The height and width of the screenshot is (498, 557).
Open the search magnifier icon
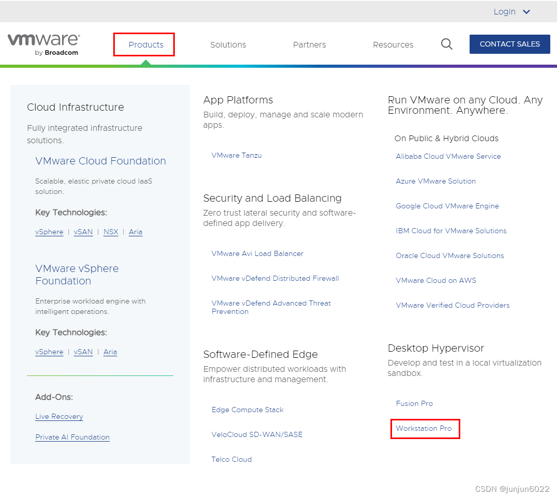click(446, 44)
